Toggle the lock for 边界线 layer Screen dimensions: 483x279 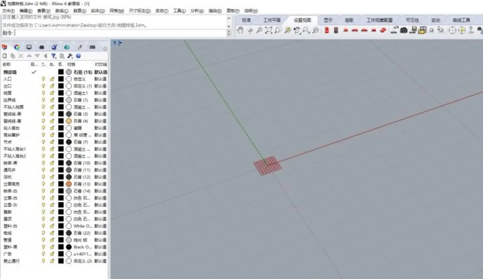click(x=52, y=100)
